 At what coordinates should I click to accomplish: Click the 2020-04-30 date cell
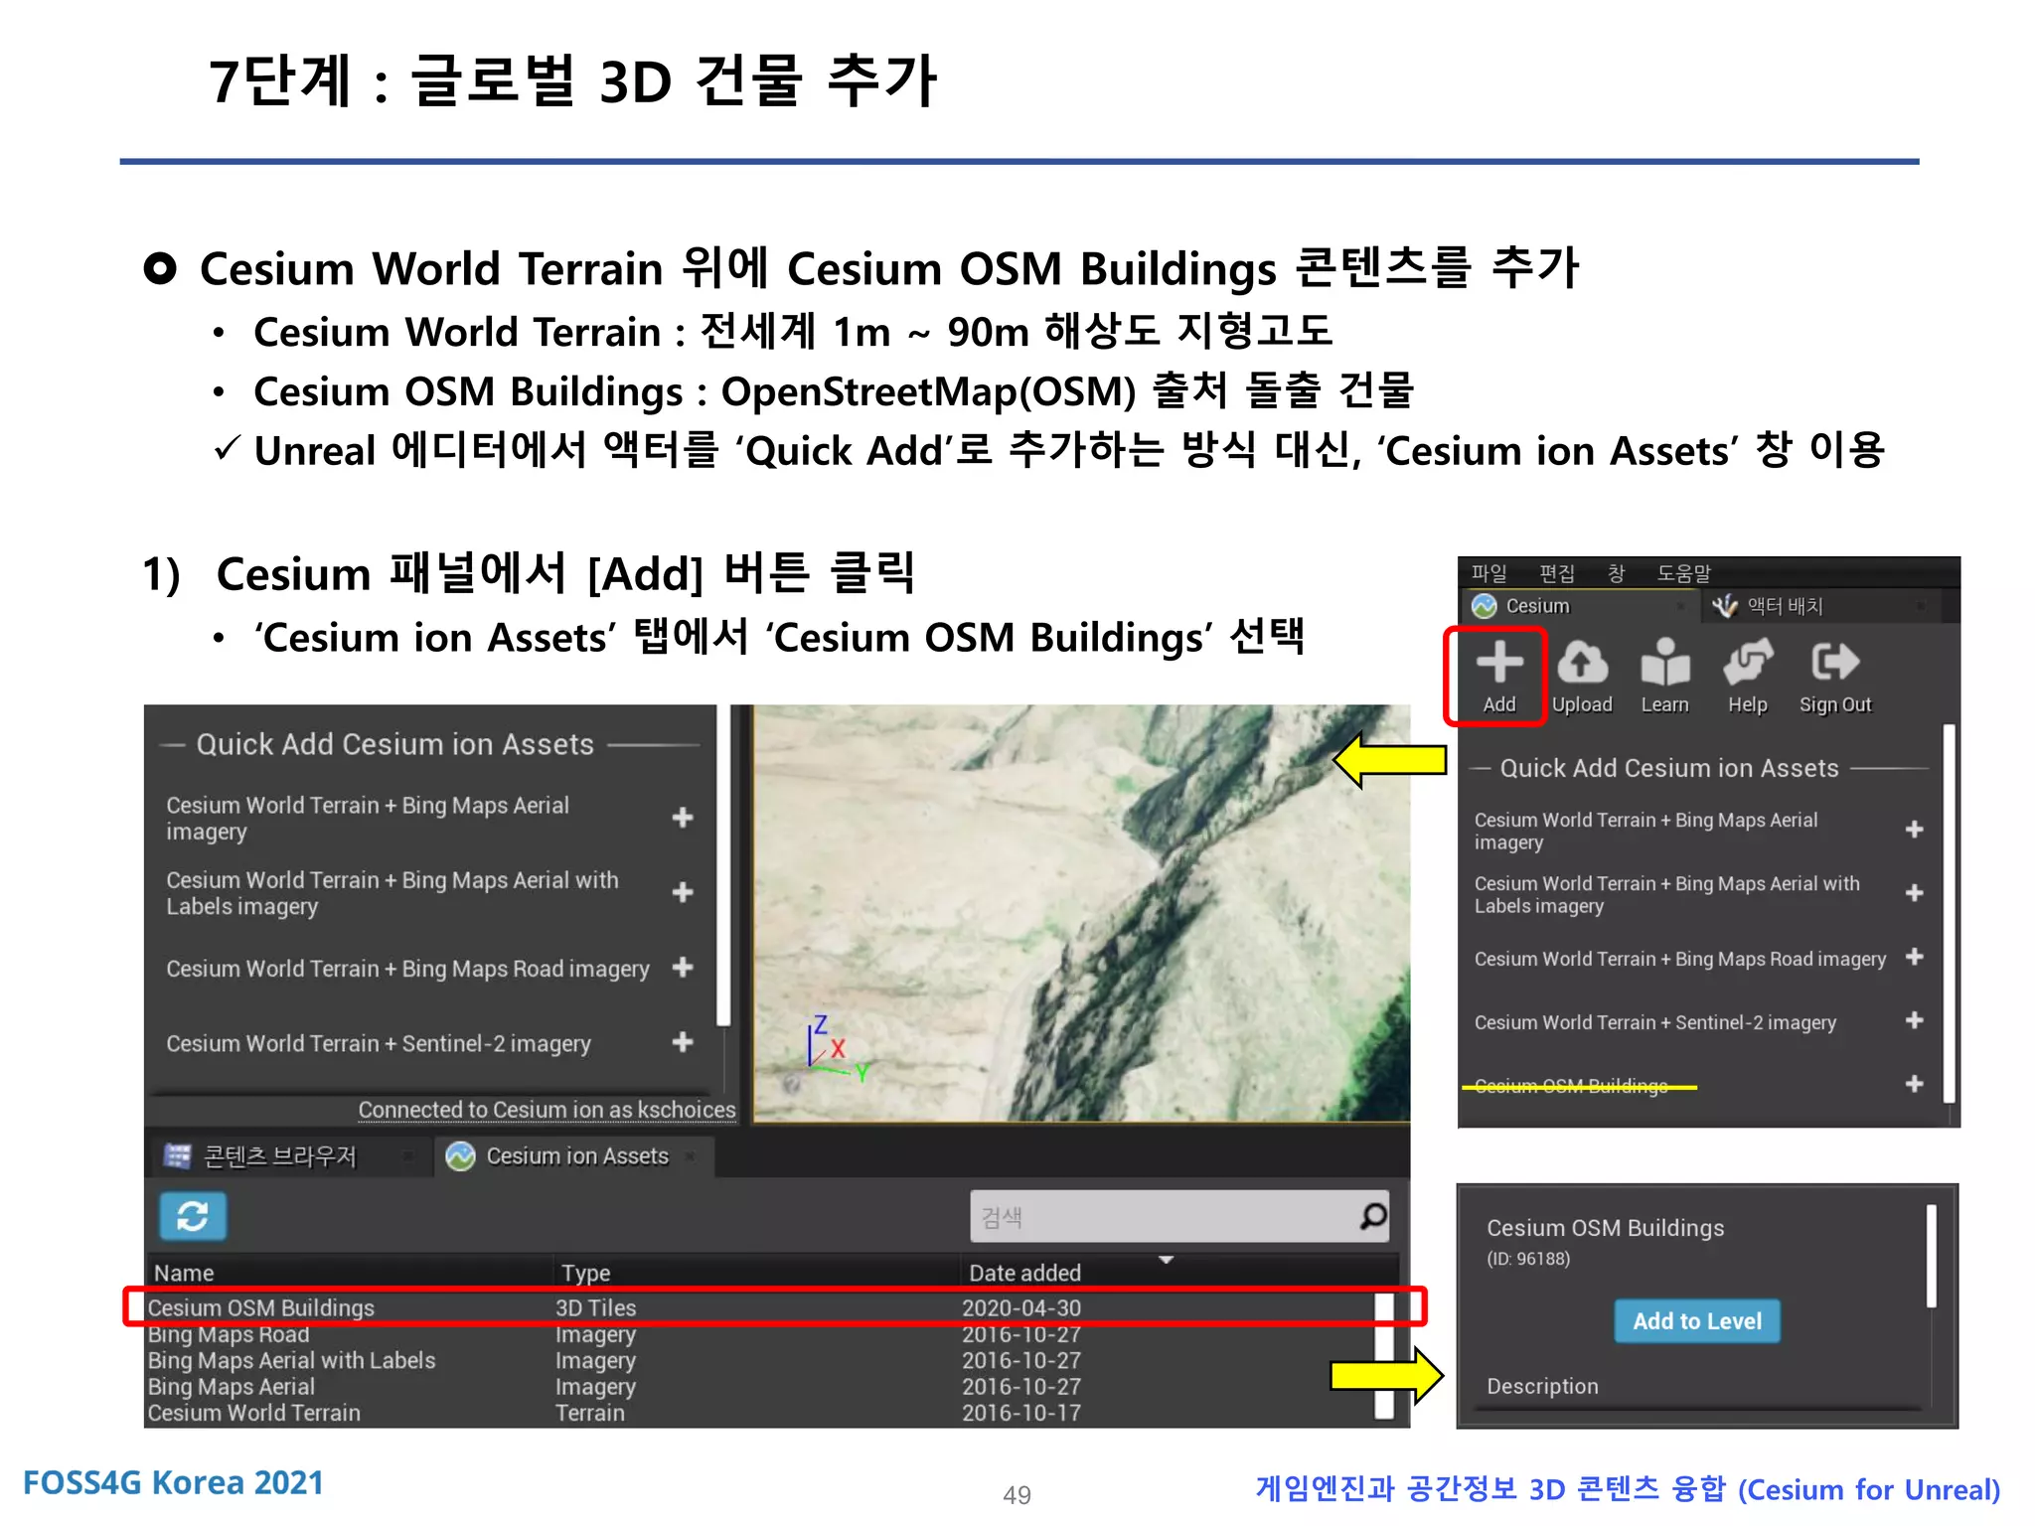[1021, 1307]
